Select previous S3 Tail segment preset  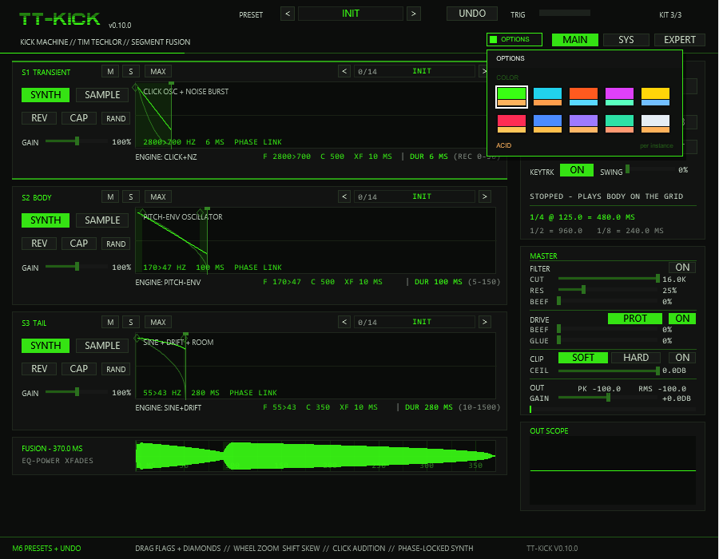[x=344, y=322]
